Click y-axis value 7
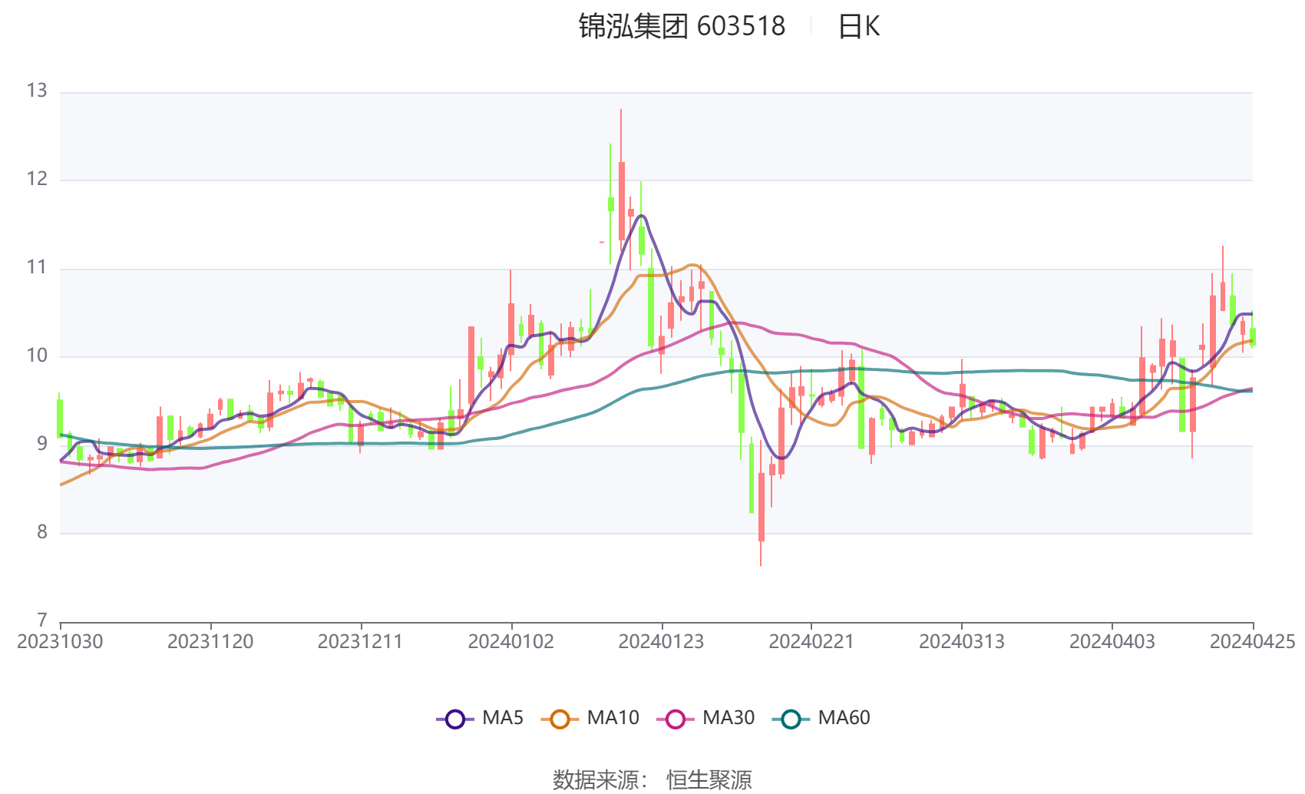Viewport: 1305px width, 794px height. (x=41, y=620)
